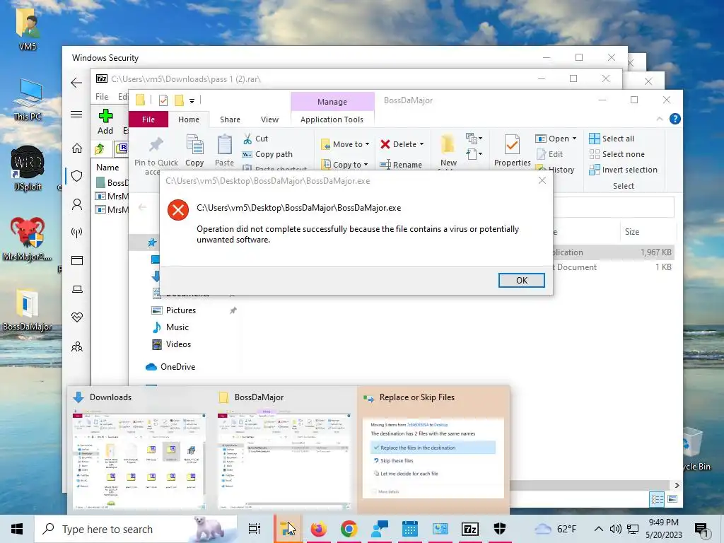This screenshot has width=724, height=543.
Task: Click Select none in ribbon
Action: pyautogui.click(x=617, y=154)
